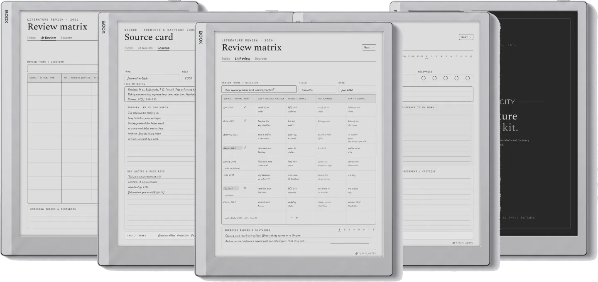Go to page 8 in the Emerging themes pager

coord(374,229)
